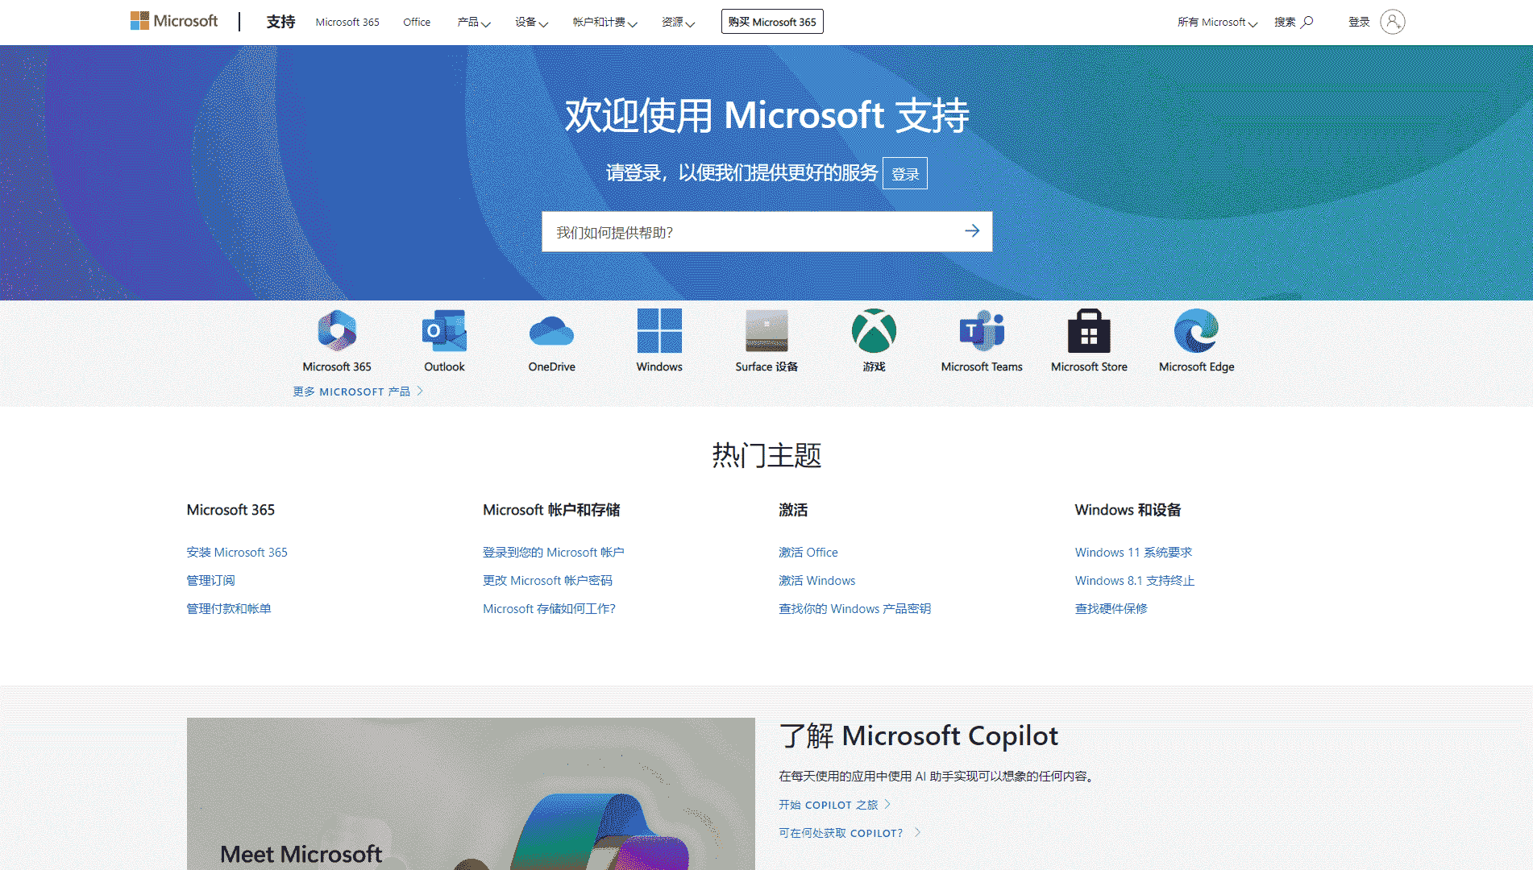Viewport: 1533px width, 870px height.
Task: Open the Windows product icon
Action: point(659,331)
